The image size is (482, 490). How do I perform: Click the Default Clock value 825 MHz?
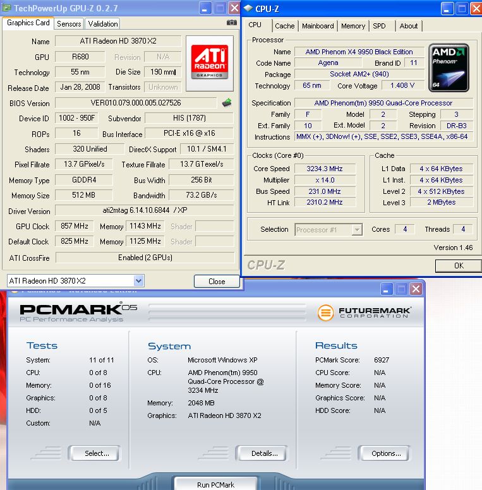pyautogui.click(x=75, y=241)
